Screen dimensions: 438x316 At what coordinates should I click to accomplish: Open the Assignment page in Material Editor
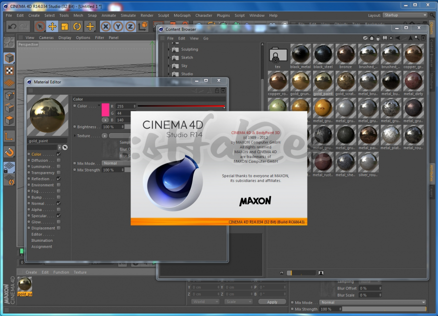point(41,247)
